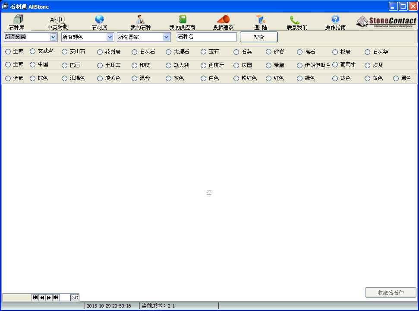Open the 石种库 stone library icon
419x311 pixels.
[x=18, y=19]
